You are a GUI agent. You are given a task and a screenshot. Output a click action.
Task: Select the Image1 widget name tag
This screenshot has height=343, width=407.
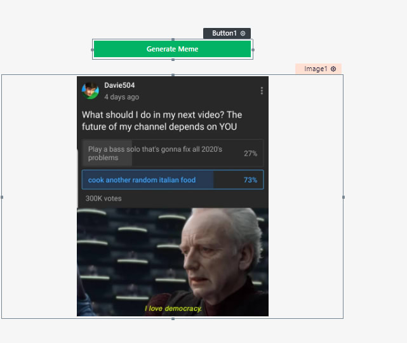[x=318, y=69]
